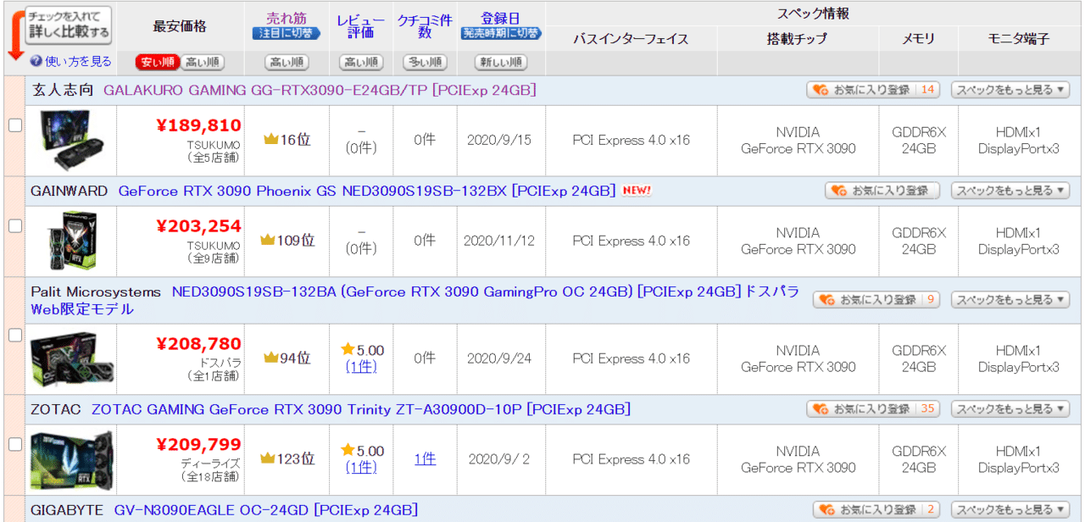Sort price by 高い順

(x=203, y=63)
